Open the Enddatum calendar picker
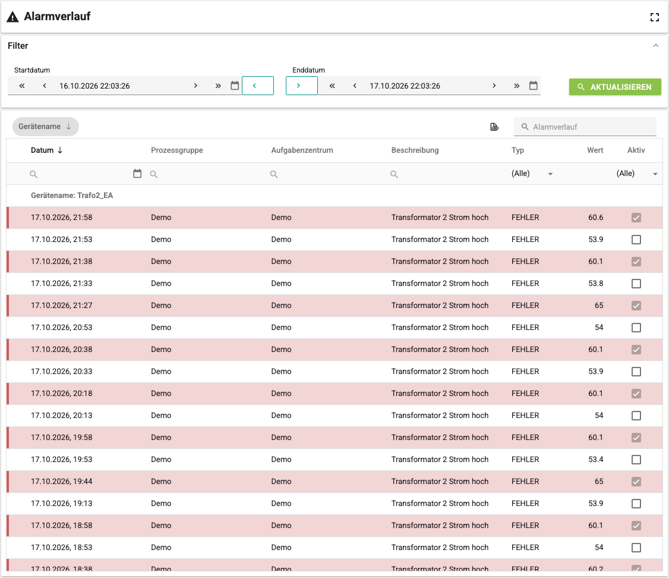Image resolution: width=669 pixels, height=578 pixels. coord(534,86)
